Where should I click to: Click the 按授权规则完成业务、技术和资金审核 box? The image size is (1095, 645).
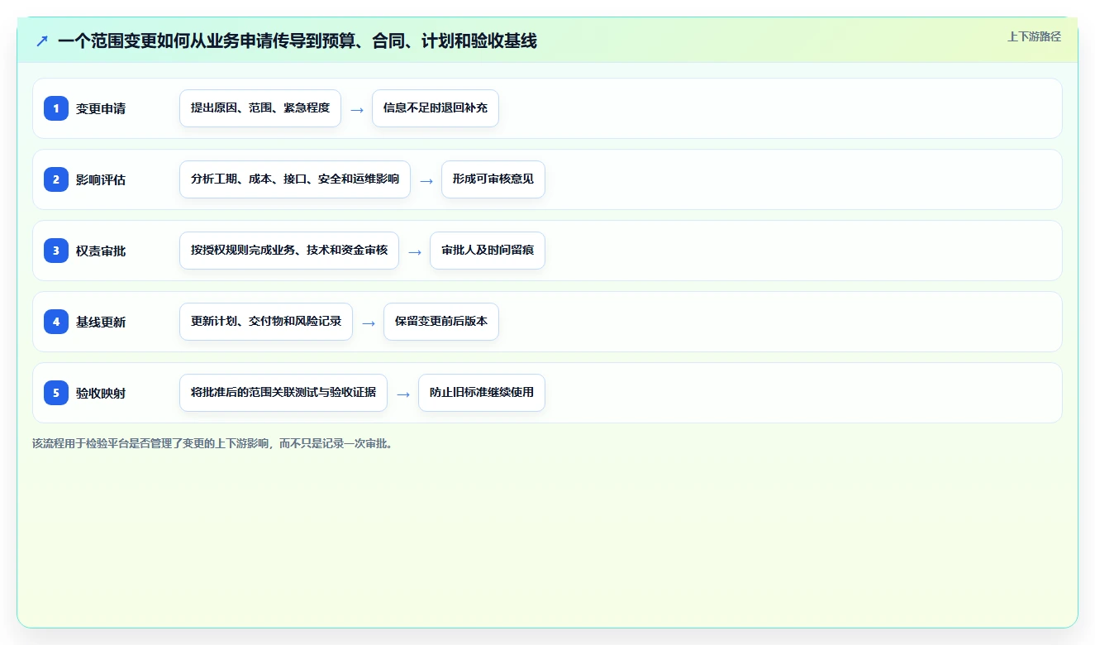[x=289, y=251]
